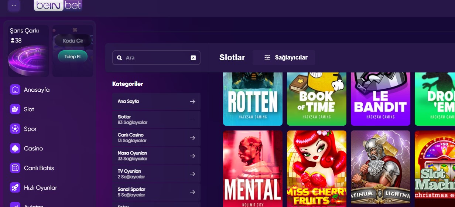Expand the Sanal Sporlar category arrow
The height and width of the screenshot is (207, 455).
192,192
